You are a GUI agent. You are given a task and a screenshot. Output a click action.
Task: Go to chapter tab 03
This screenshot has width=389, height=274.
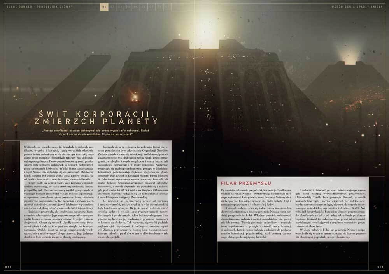pos(120,7)
